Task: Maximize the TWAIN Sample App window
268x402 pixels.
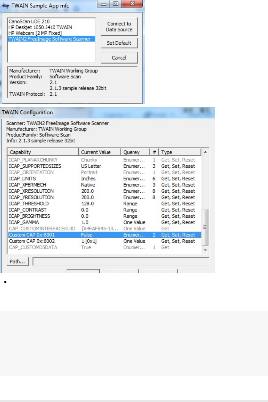Action: (x=116, y=4)
